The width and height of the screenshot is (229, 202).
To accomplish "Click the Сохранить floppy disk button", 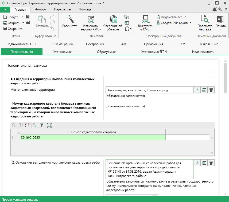I will point(13,29).
